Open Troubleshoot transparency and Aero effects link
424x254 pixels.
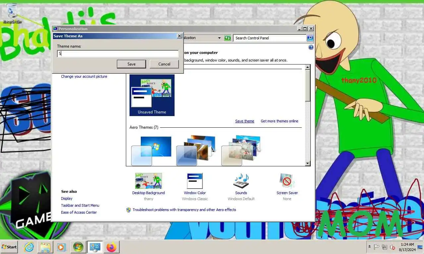pyautogui.click(x=184, y=210)
